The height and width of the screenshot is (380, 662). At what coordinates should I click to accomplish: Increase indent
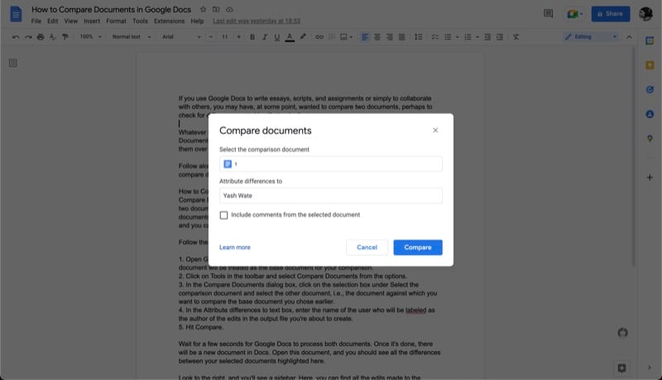(500, 36)
